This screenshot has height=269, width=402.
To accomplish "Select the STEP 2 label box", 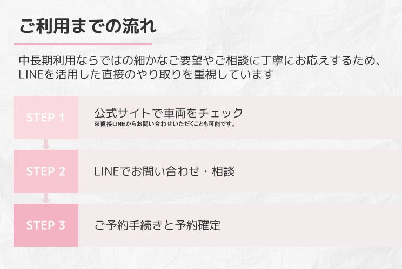I will pyautogui.click(x=46, y=171).
